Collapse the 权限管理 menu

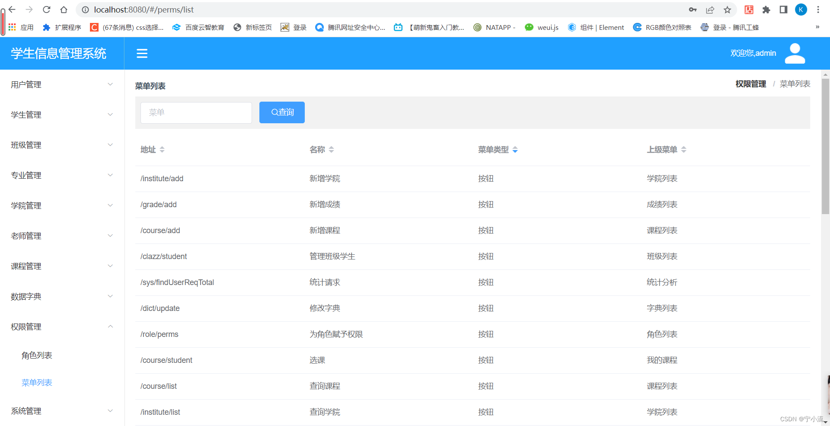coord(62,327)
